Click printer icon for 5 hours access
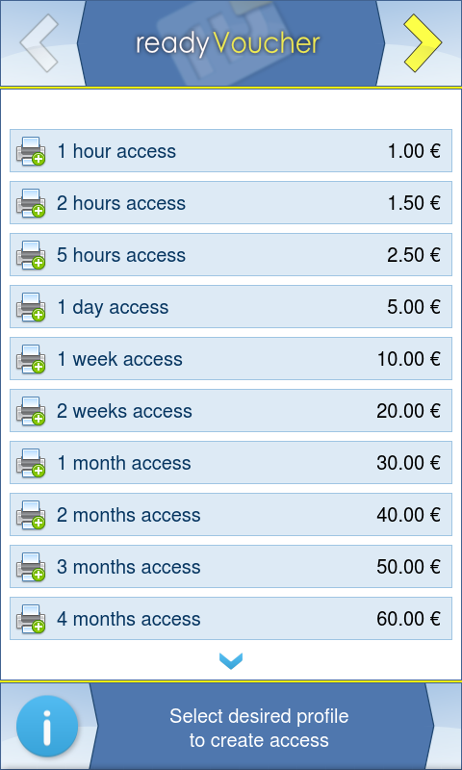Screen dimensions: 462x770 31,255
